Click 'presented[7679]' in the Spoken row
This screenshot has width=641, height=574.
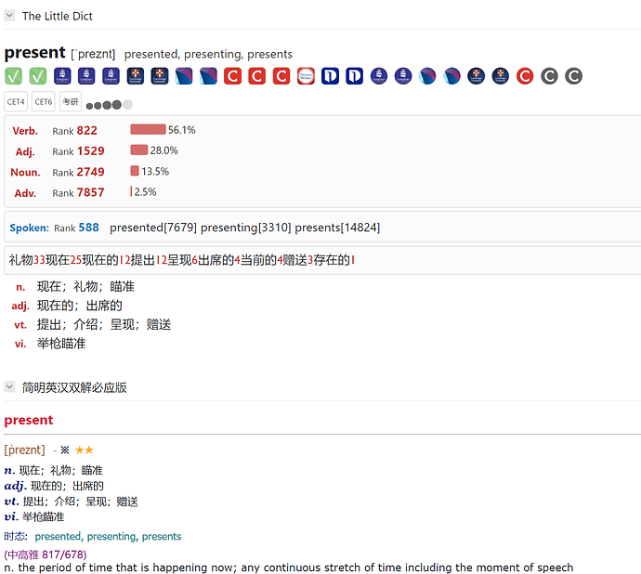pos(153,228)
